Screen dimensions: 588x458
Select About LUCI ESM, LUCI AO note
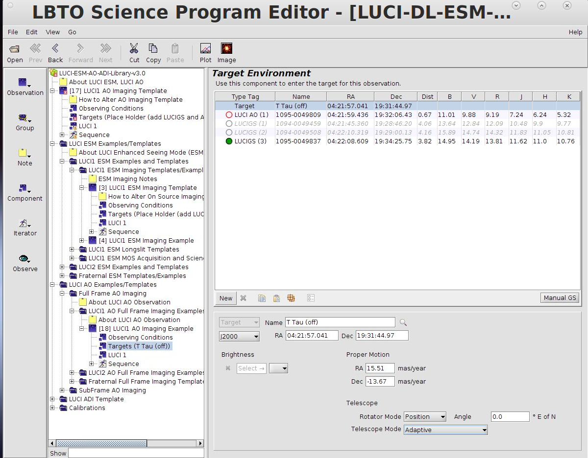point(106,82)
